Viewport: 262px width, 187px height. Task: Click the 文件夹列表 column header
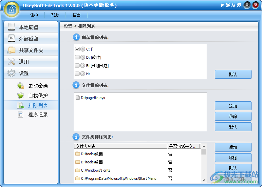coord(121,146)
